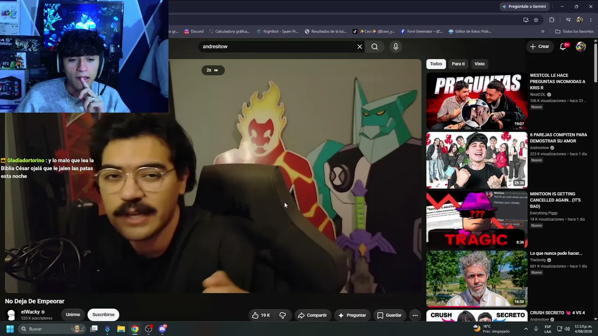Open Todos los favoritos folder
598x336 pixels.
(x=574, y=31)
